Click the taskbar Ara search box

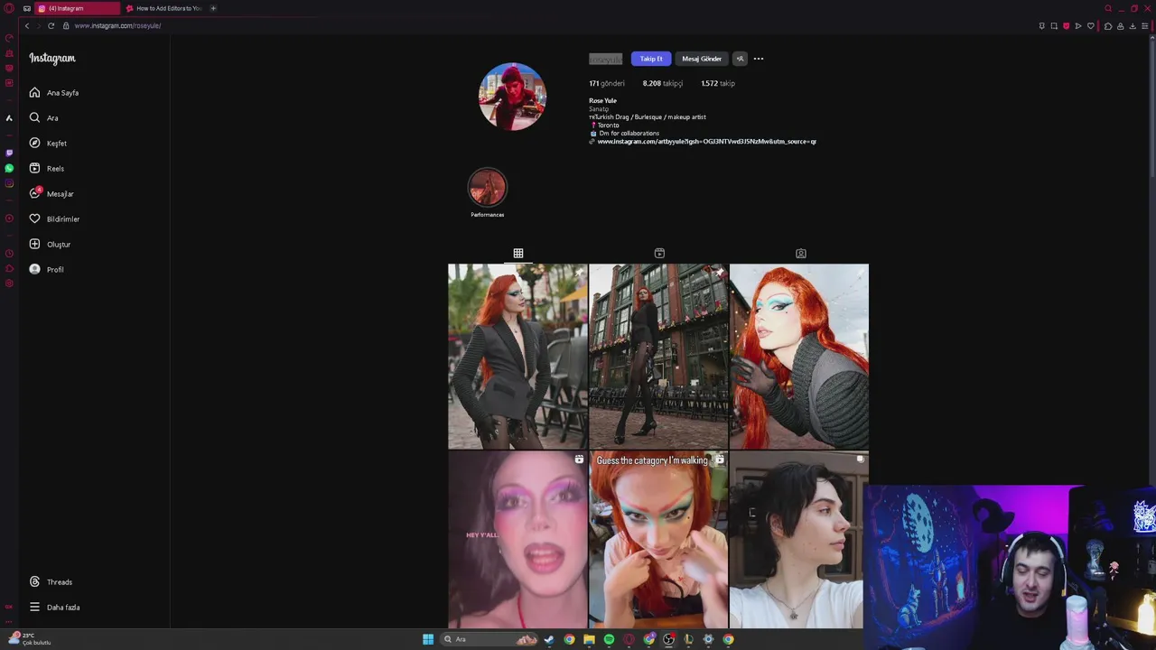coord(489,639)
